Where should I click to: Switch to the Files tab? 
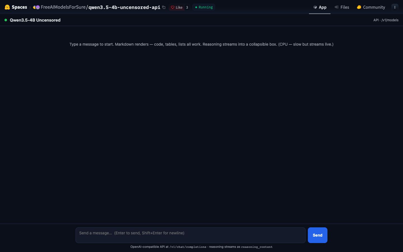(x=342, y=7)
